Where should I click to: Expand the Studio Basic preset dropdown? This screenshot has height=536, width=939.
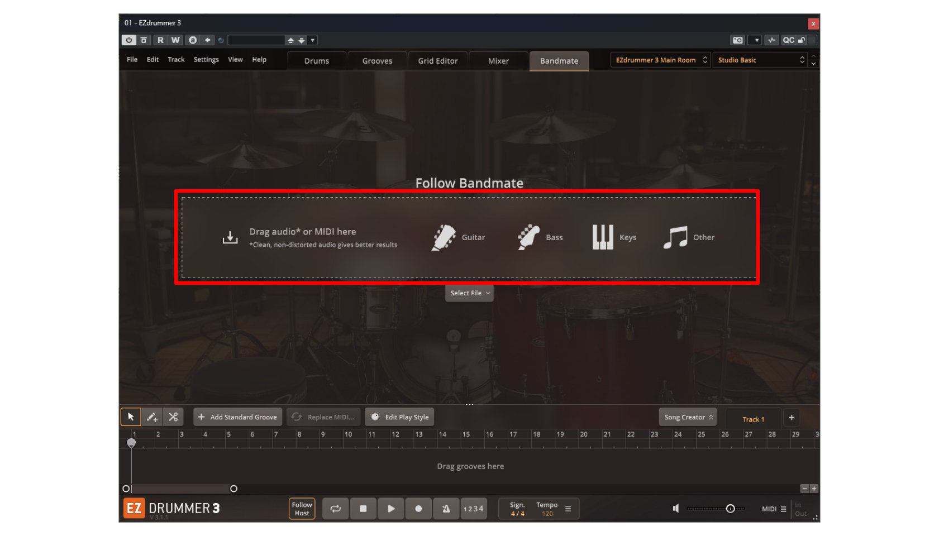760,60
